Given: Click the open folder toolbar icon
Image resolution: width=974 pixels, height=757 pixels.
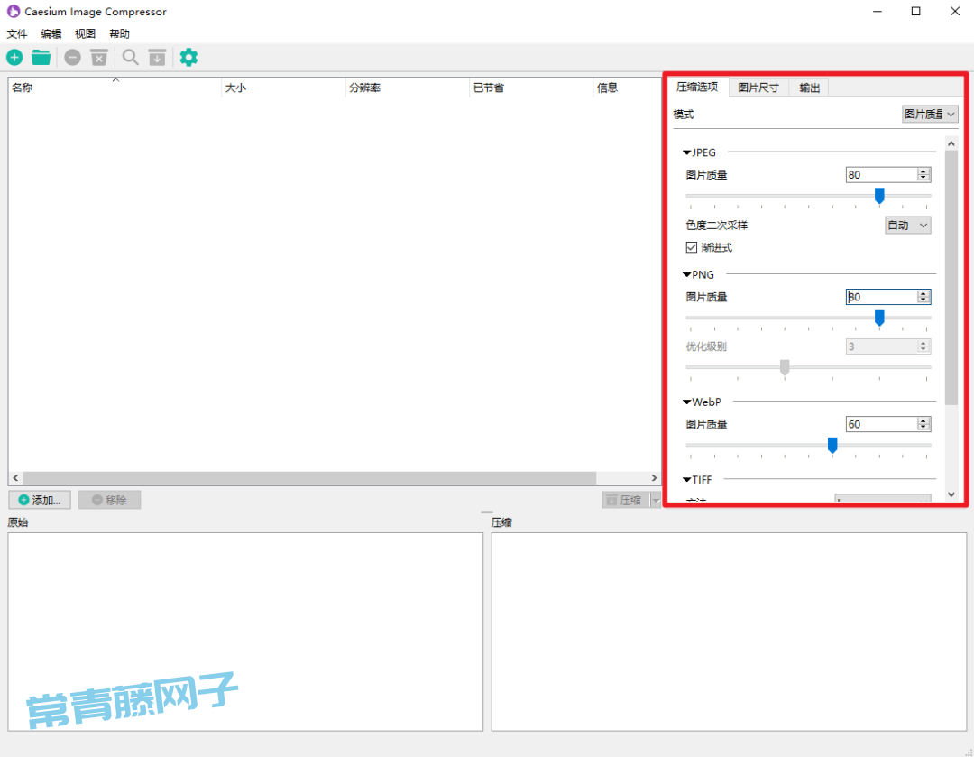Looking at the screenshot, I should click(x=41, y=58).
